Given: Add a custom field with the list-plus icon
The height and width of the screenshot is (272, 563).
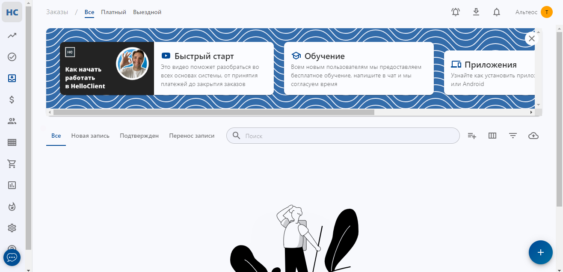Looking at the screenshot, I should pos(471,136).
